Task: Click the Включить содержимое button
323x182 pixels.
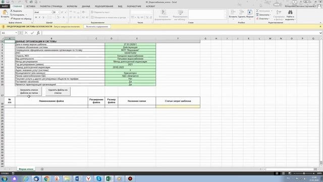Action: 97,27
